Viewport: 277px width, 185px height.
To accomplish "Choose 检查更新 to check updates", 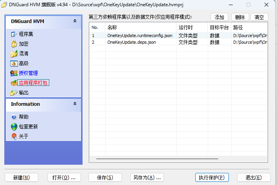I will [x=28, y=126].
